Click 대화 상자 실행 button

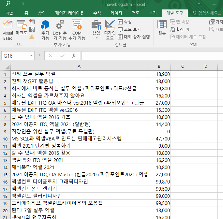click(134, 37)
